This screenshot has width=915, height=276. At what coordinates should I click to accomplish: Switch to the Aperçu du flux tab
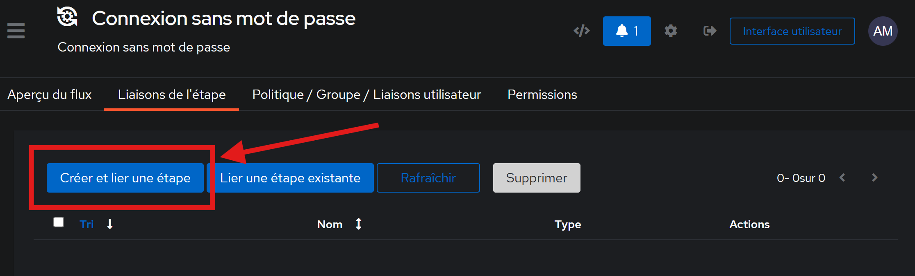50,94
